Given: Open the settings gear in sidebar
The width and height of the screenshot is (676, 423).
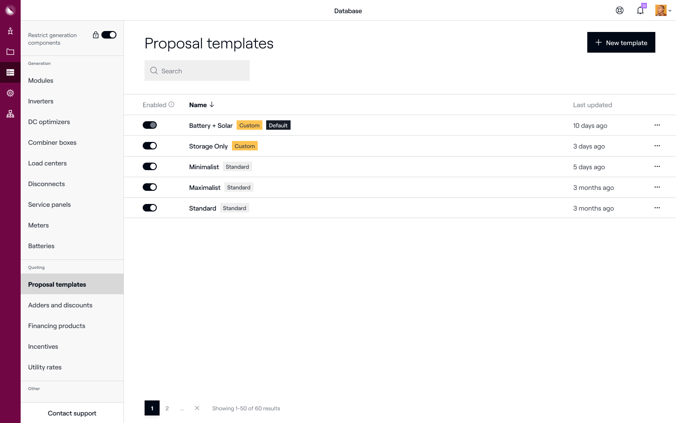Looking at the screenshot, I should coord(10,93).
